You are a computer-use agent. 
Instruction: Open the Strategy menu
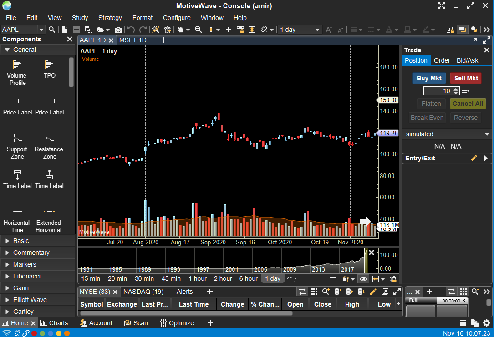[110, 18]
